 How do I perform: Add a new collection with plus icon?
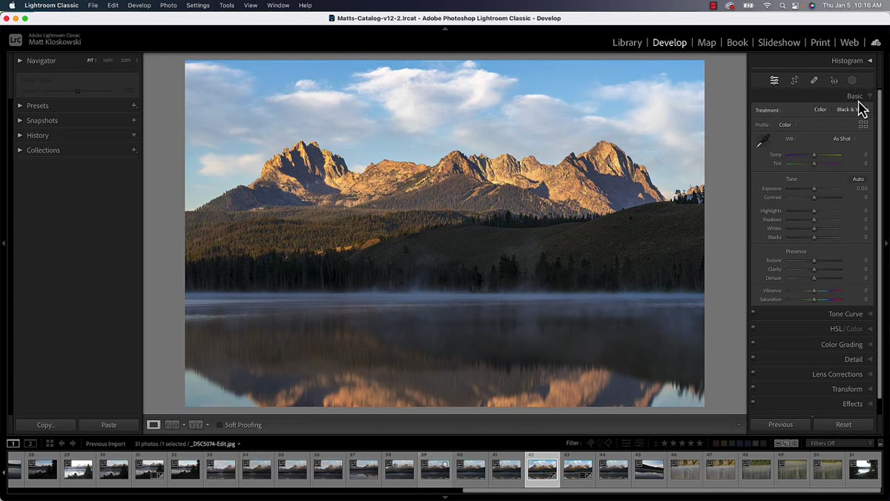(134, 150)
